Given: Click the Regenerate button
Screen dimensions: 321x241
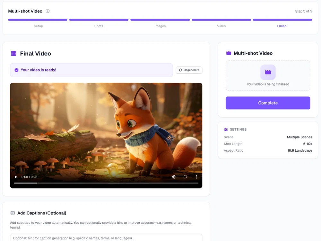Looking at the screenshot, I should tap(189, 70).
